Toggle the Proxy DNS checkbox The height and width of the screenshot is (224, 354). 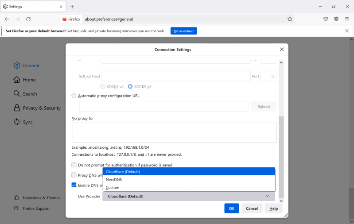[x=74, y=175]
